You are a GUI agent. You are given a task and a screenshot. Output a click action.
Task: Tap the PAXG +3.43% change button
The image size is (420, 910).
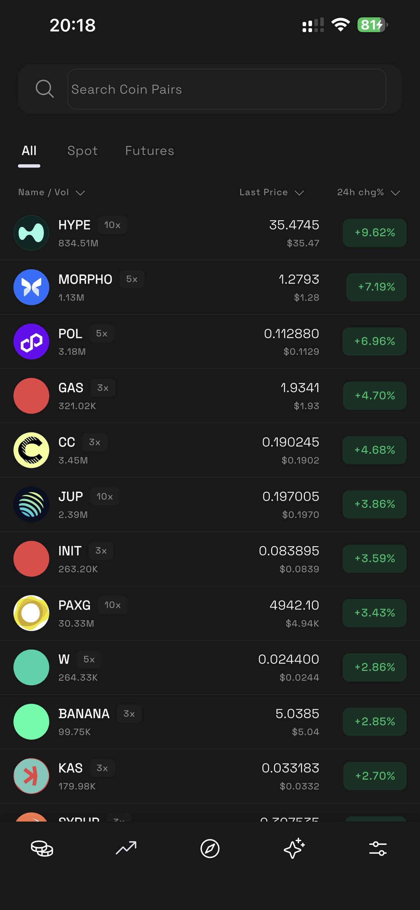(375, 613)
